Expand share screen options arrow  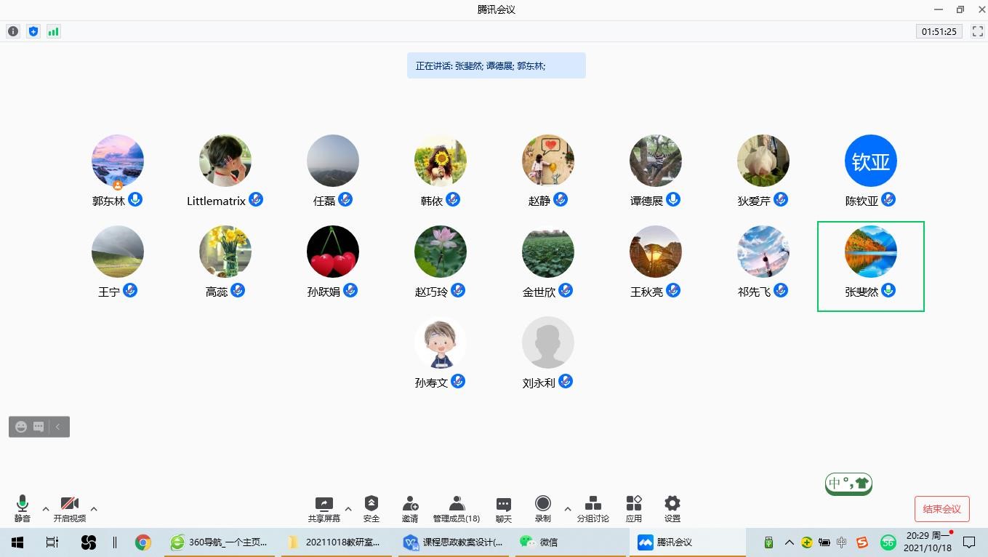[x=348, y=509]
